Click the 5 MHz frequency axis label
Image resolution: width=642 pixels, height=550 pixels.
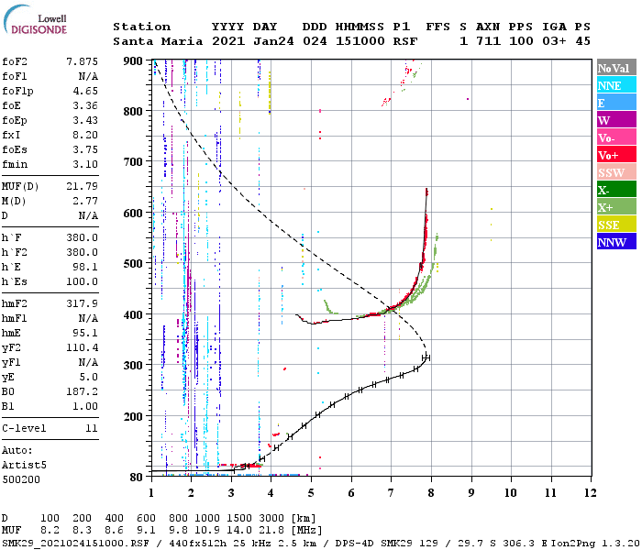(311, 493)
